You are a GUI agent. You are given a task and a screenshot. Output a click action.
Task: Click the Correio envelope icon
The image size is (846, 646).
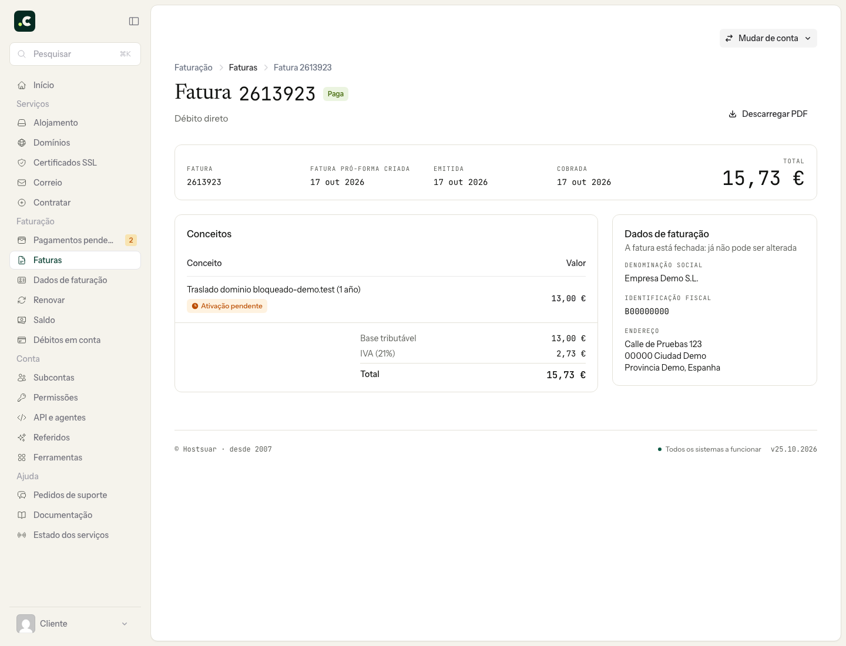click(x=22, y=183)
